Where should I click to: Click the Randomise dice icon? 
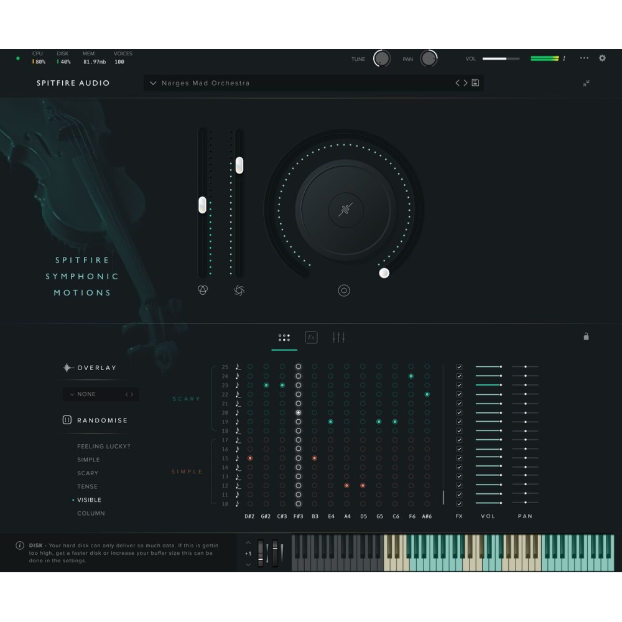67,420
